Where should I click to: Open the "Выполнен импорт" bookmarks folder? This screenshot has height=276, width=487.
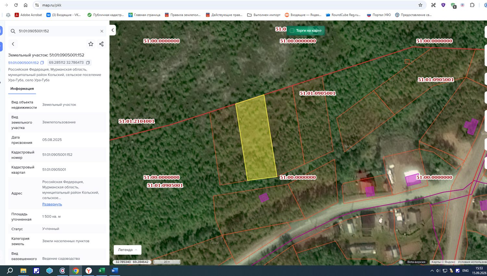[x=264, y=15]
